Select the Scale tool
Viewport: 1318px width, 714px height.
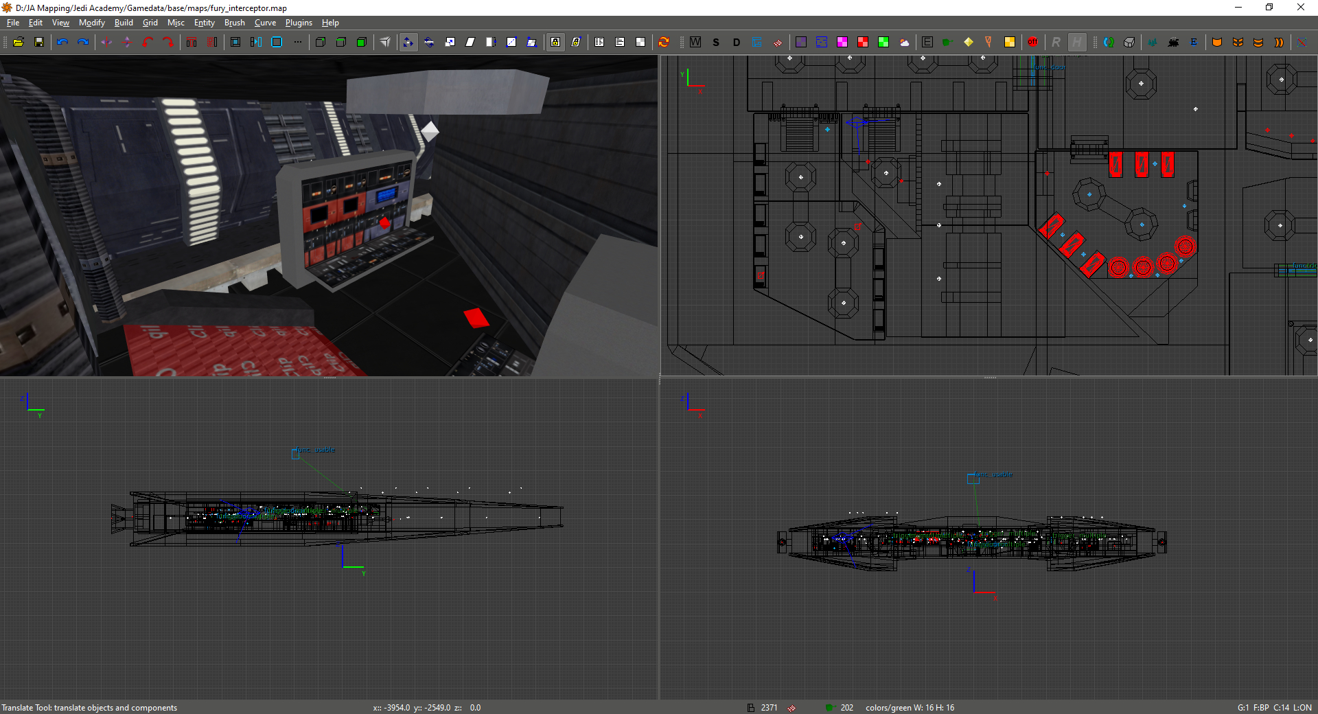click(450, 42)
